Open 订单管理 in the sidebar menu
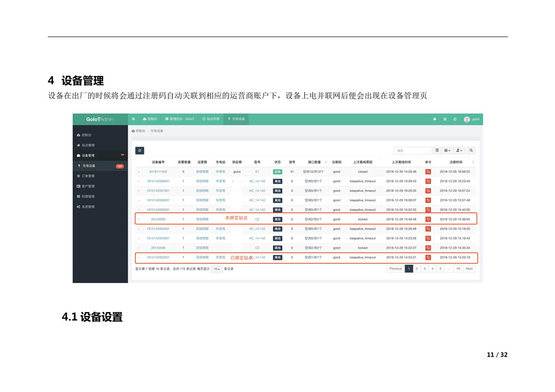The width and height of the screenshot is (555, 392). [x=88, y=176]
